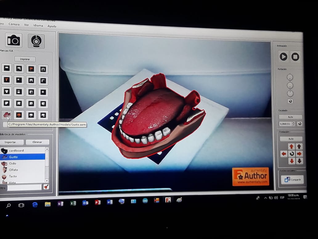
Task: Open PowerPoint from the taskbar
Action: coord(98,203)
